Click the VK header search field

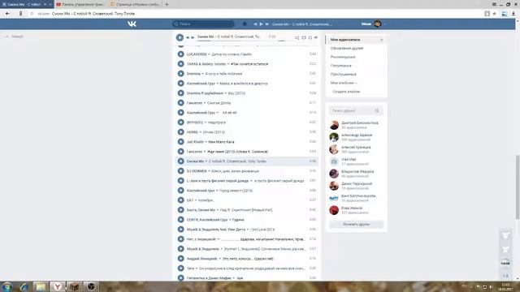pyautogui.click(x=203, y=24)
